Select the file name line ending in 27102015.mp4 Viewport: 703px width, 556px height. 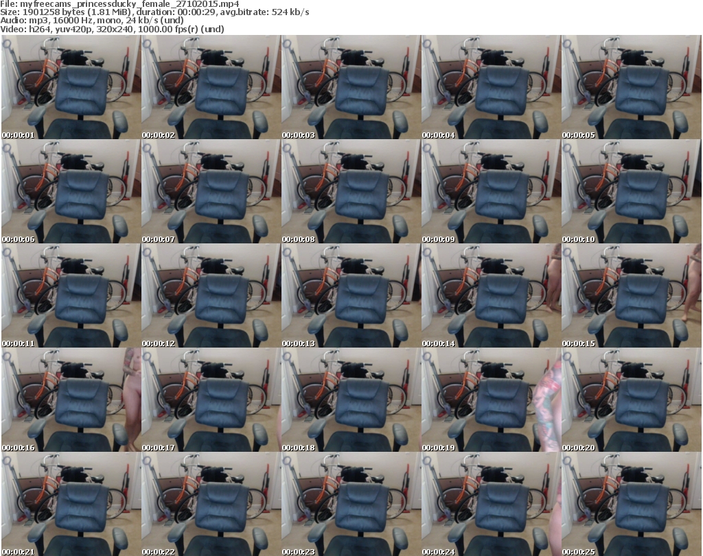click(x=119, y=4)
